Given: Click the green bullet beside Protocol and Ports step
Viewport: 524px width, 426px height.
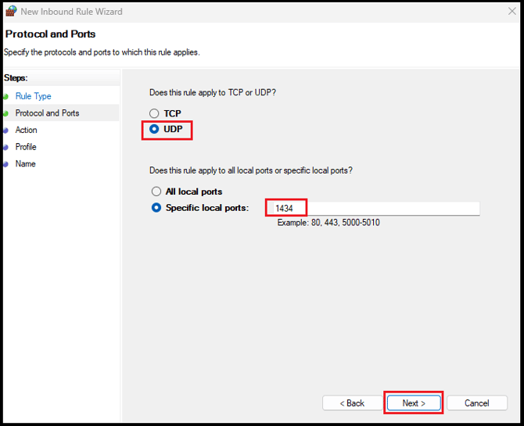Looking at the screenshot, I should tap(6, 113).
